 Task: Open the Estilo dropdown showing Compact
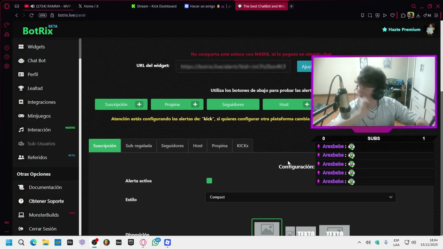(300, 197)
